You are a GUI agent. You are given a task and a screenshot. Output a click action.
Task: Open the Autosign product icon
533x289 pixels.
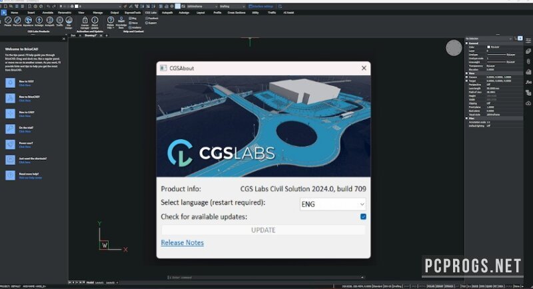pos(39,21)
